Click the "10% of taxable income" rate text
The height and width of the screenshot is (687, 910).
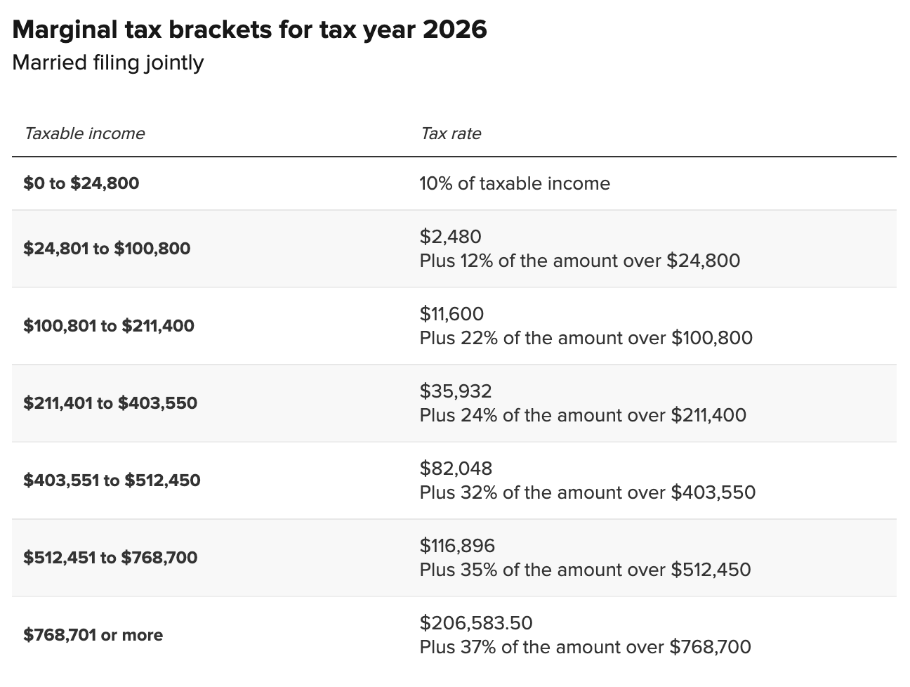coord(515,183)
